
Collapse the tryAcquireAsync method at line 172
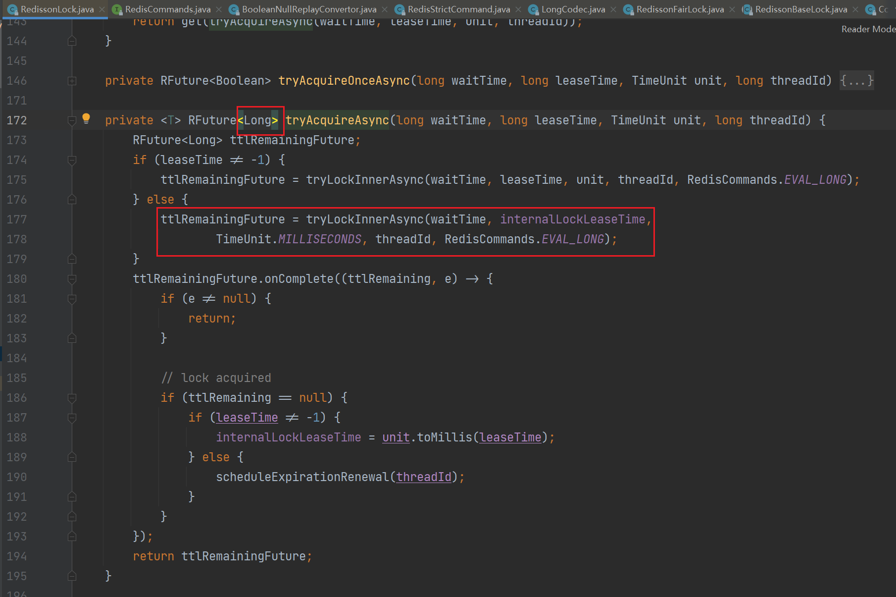point(72,120)
